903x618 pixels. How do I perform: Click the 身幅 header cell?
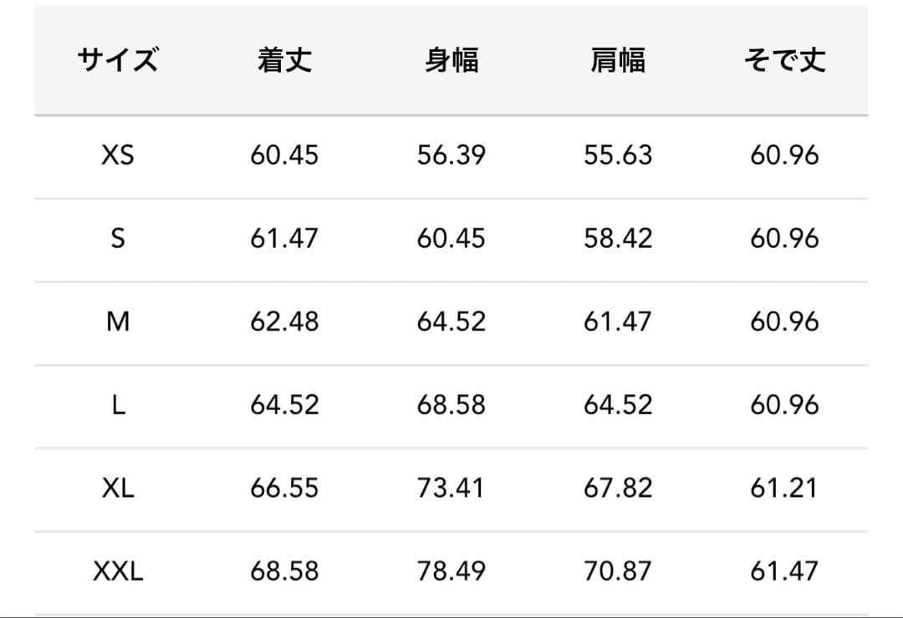[451, 60]
